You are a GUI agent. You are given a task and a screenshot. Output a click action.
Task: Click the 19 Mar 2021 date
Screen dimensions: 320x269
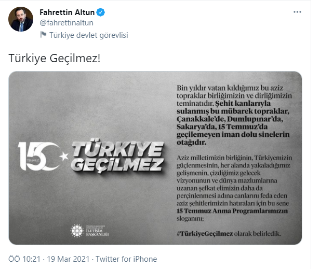click(x=68, y=259)
